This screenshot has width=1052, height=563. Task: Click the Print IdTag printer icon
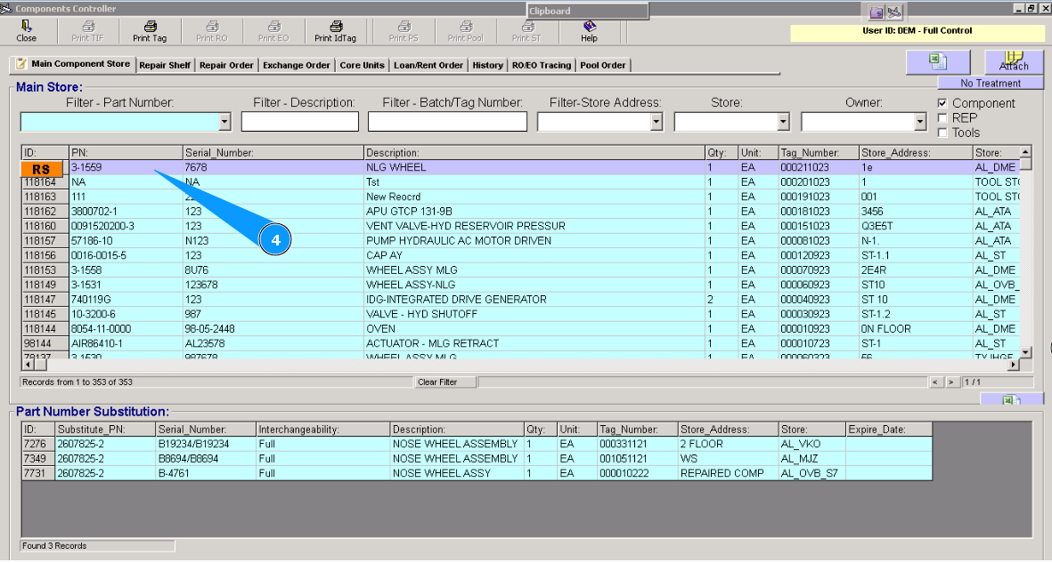pos(336,27)
